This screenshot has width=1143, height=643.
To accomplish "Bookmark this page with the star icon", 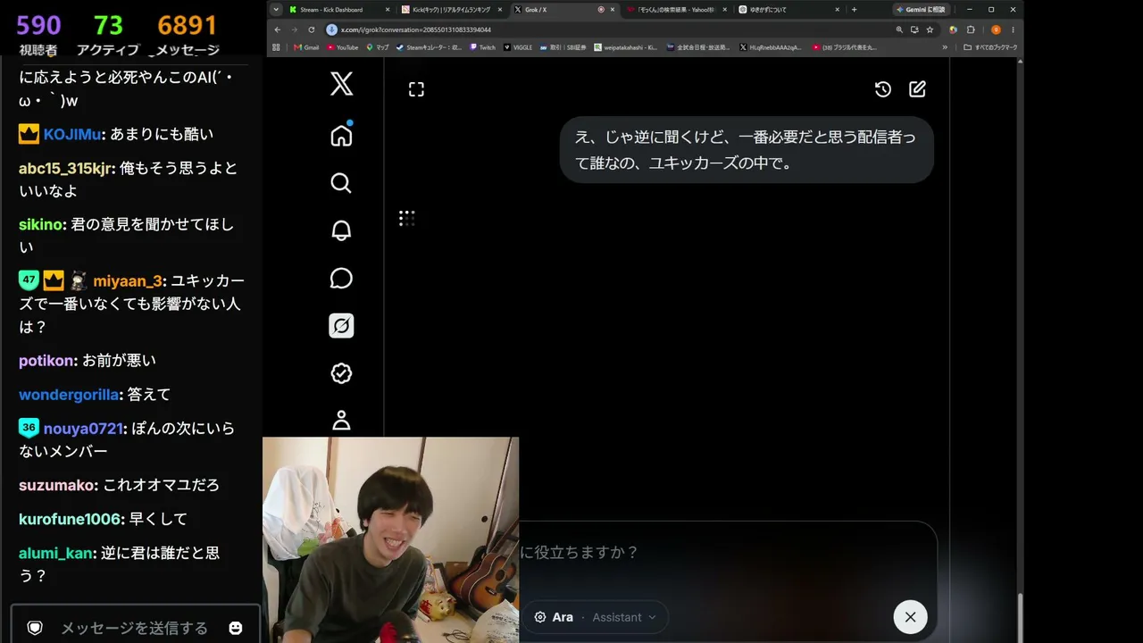I will click(930, 29).
